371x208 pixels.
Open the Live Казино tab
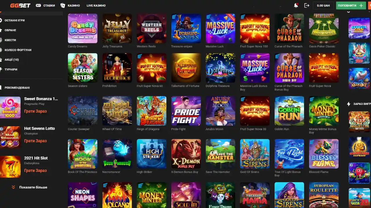pos(96,5)
